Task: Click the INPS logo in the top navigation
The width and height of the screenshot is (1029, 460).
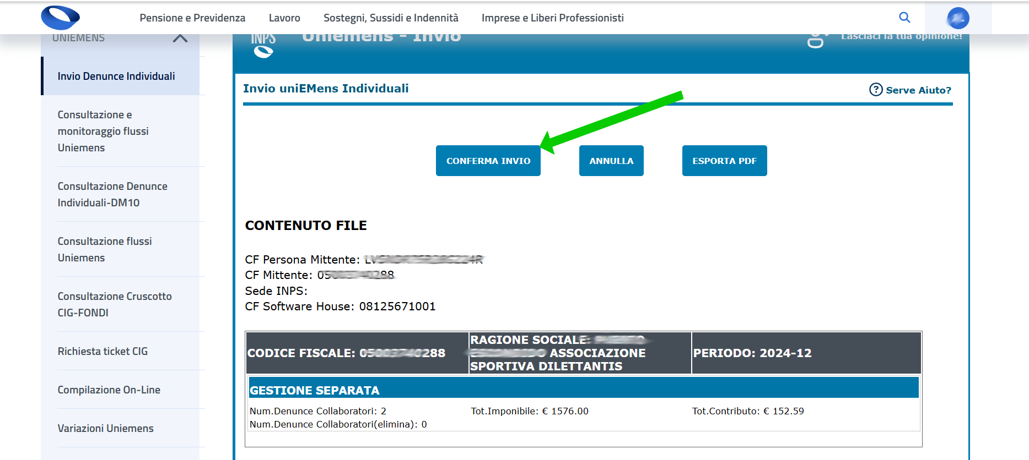Action: coord(61,18)
